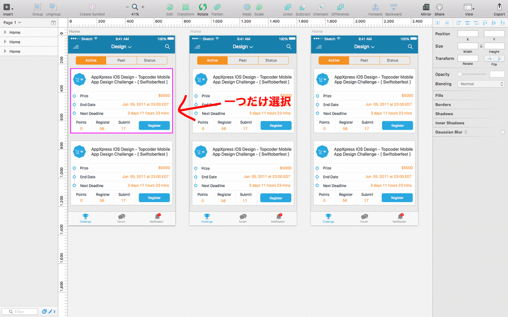508x317 pixels.
Task: Click the Size Height field
Action: tap(494, 46)
